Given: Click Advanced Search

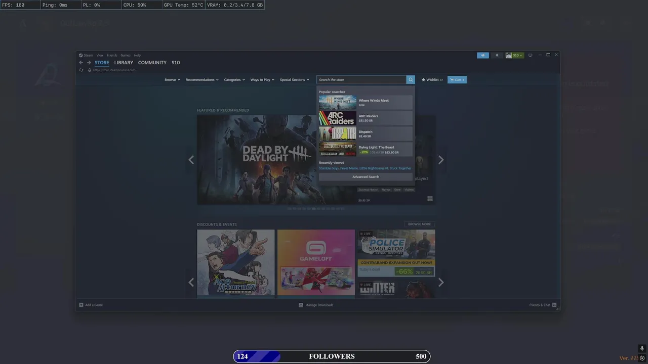Looking at the screenshot, I should tap(366, 177).
